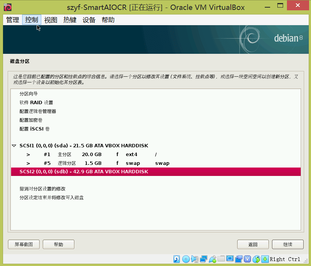Collapse the SCSI1 (sda) disk expander triangle
This screenshot has height=266, width=311.
[x=14, y=146]
